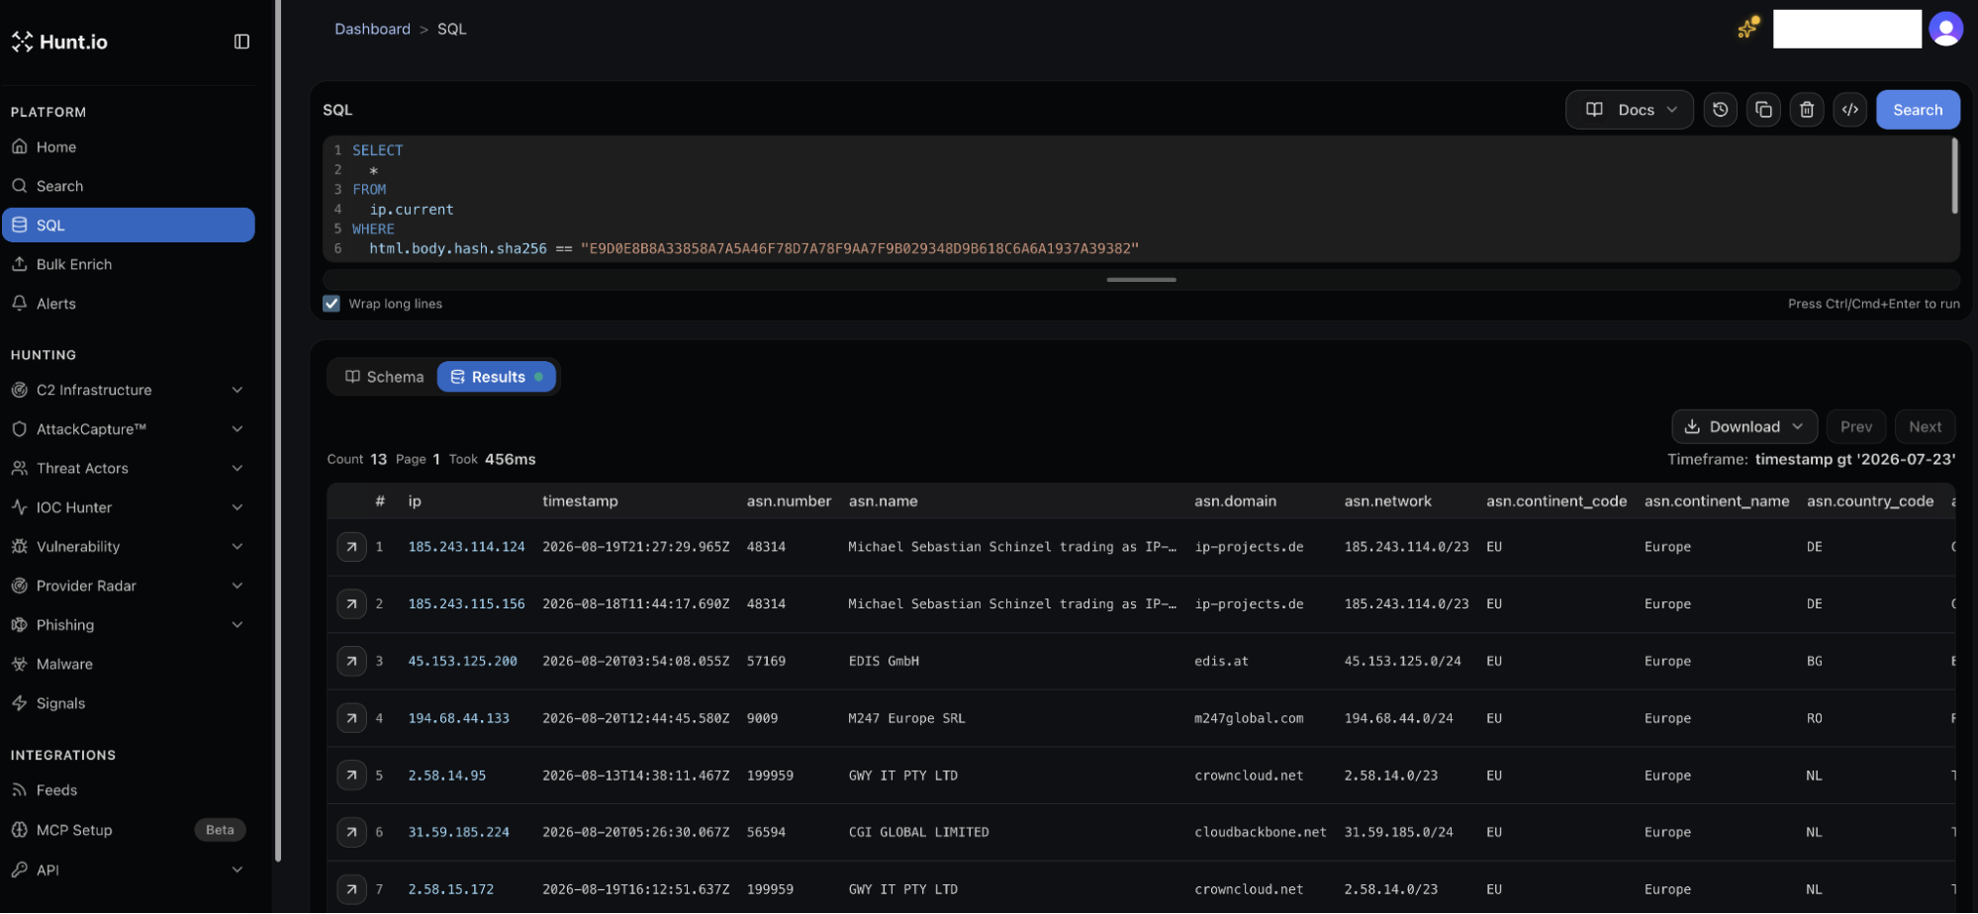Select the cloudbackbone.net cell
Image resolution: width=1978 pixels, height=914 pixels.
click(x=1261, y=833)
